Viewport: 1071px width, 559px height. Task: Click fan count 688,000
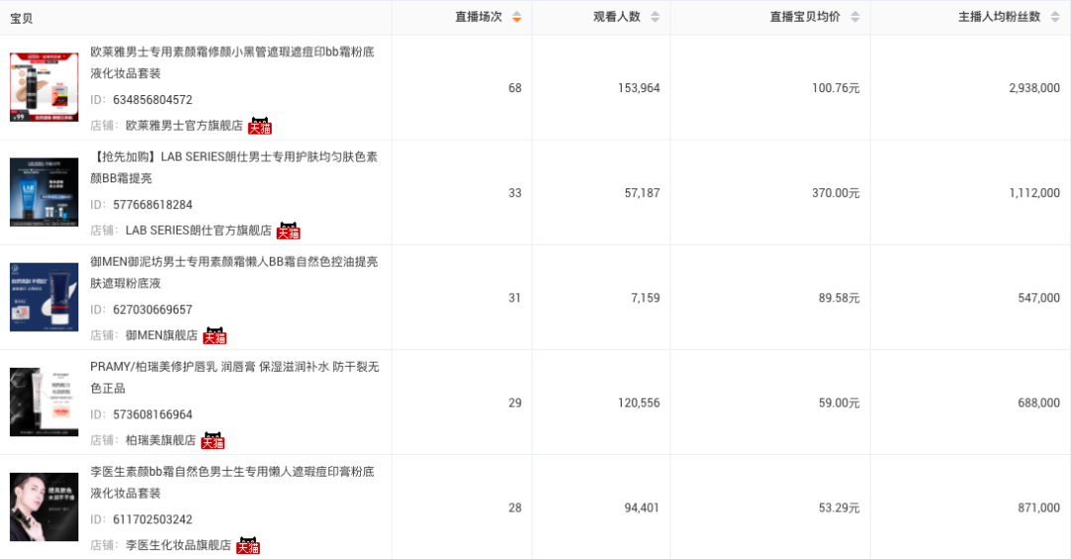point(1039,403)
